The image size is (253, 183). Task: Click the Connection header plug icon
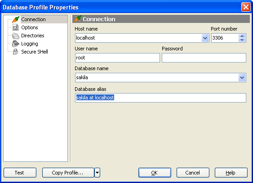pyautogui.click(x=78, y=19)
